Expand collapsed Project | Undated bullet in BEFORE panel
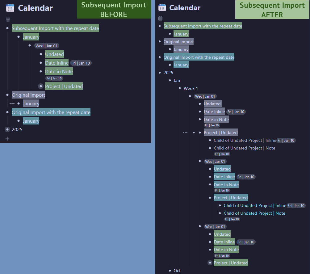This screenshot has width=310, height=274. click(x=41, y=86)
